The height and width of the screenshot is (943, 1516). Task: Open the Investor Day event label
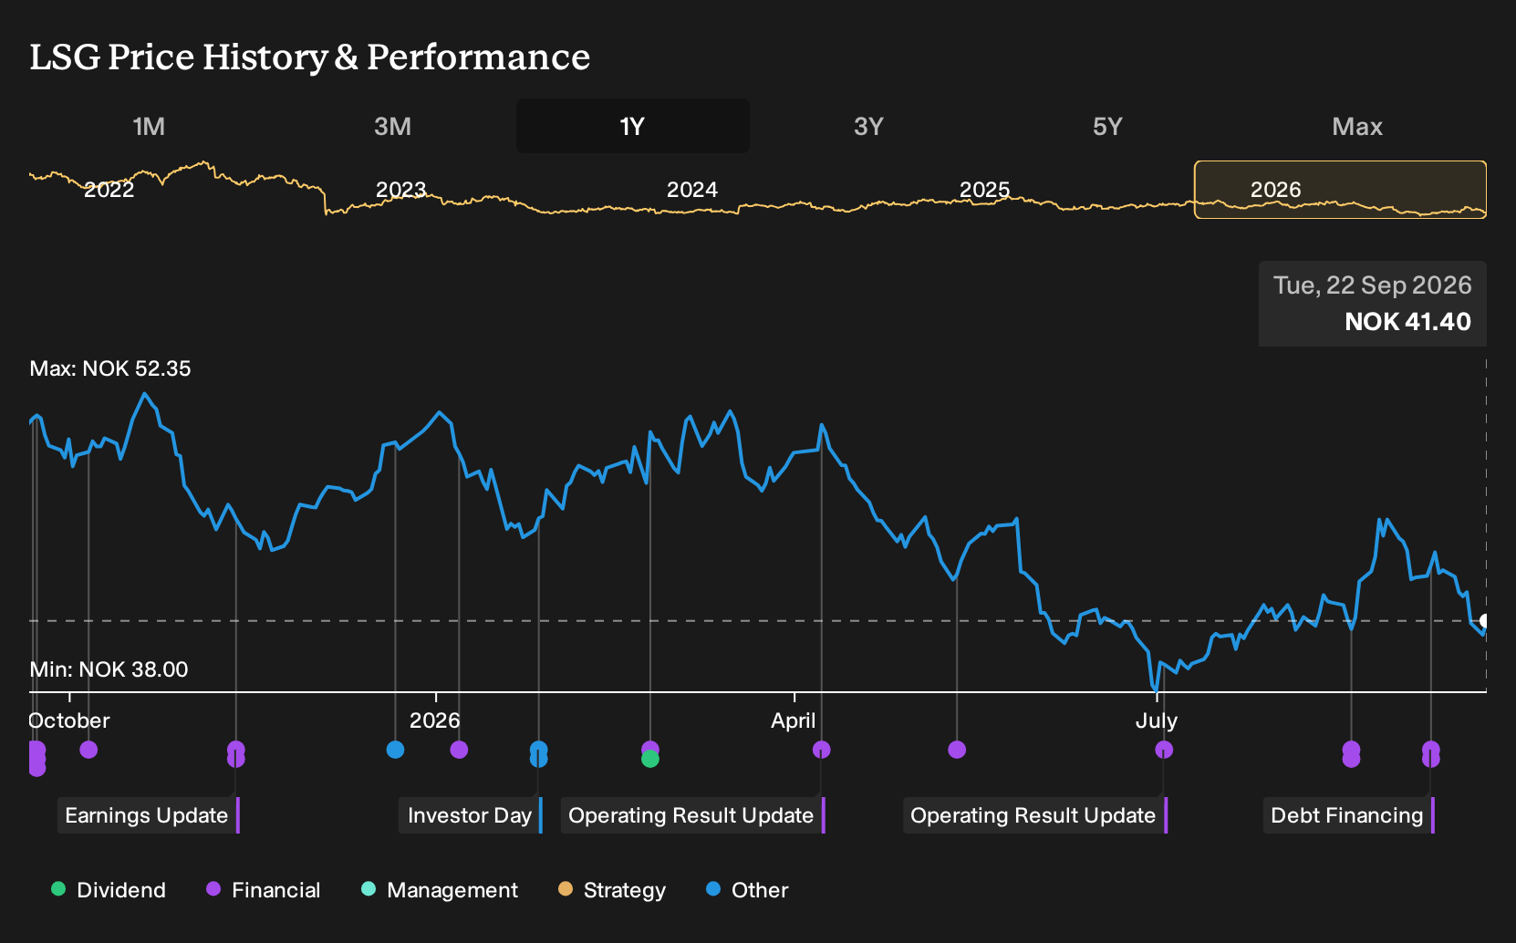470,815
